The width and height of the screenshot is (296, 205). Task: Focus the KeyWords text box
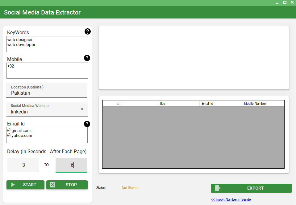(47, 44)
